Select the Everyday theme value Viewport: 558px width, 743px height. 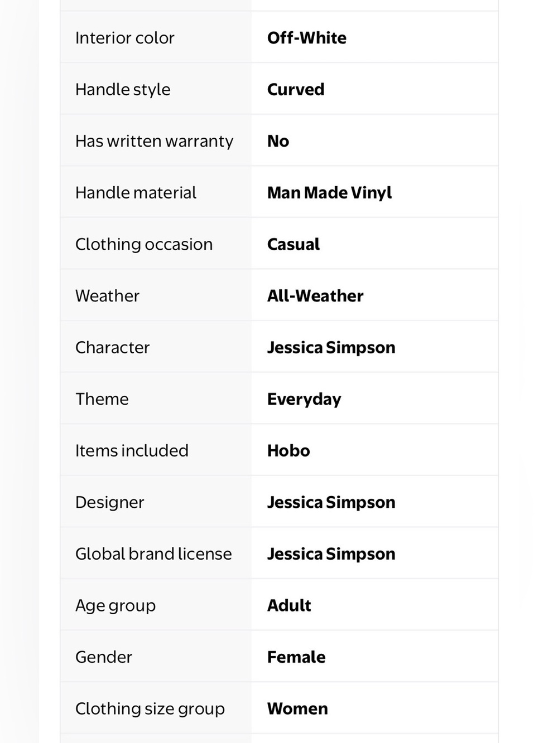304,399
